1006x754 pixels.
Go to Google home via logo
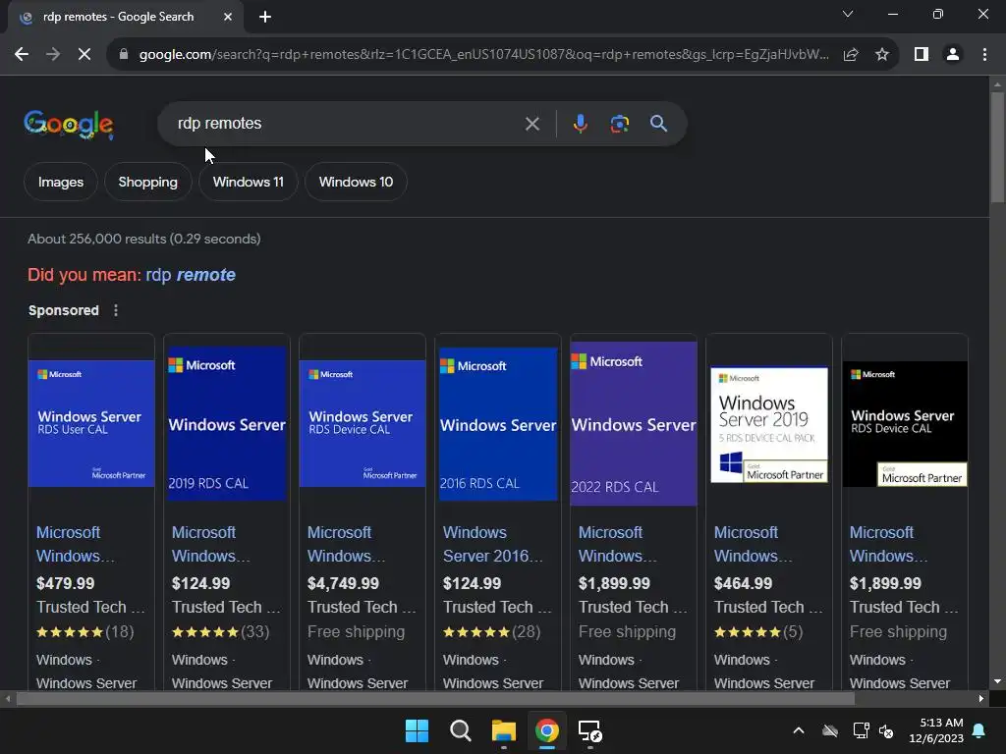[x=69, y=124]
